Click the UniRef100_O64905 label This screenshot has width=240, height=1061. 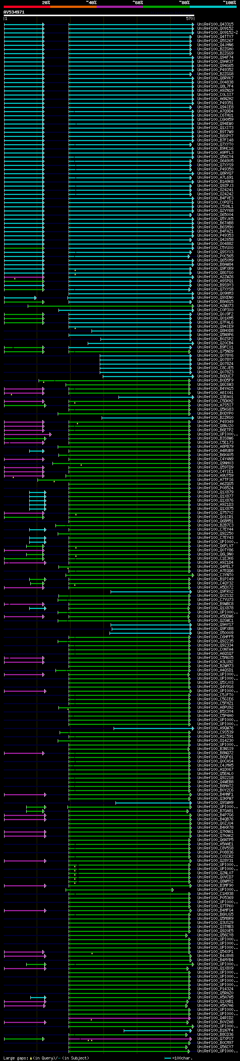pos(215,161)
